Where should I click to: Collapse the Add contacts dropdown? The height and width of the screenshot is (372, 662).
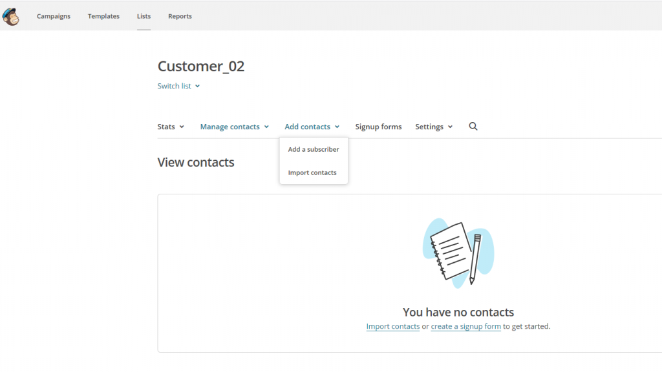(312, 127)
